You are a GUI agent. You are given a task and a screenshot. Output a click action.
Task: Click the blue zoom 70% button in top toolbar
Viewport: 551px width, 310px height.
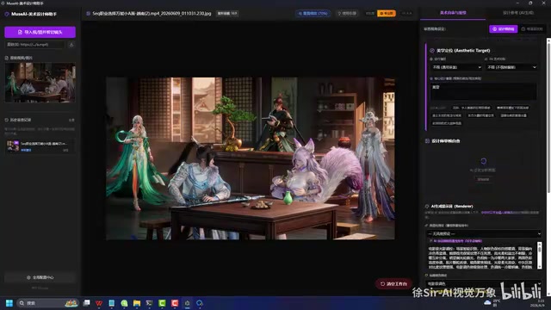coord(313,14)
